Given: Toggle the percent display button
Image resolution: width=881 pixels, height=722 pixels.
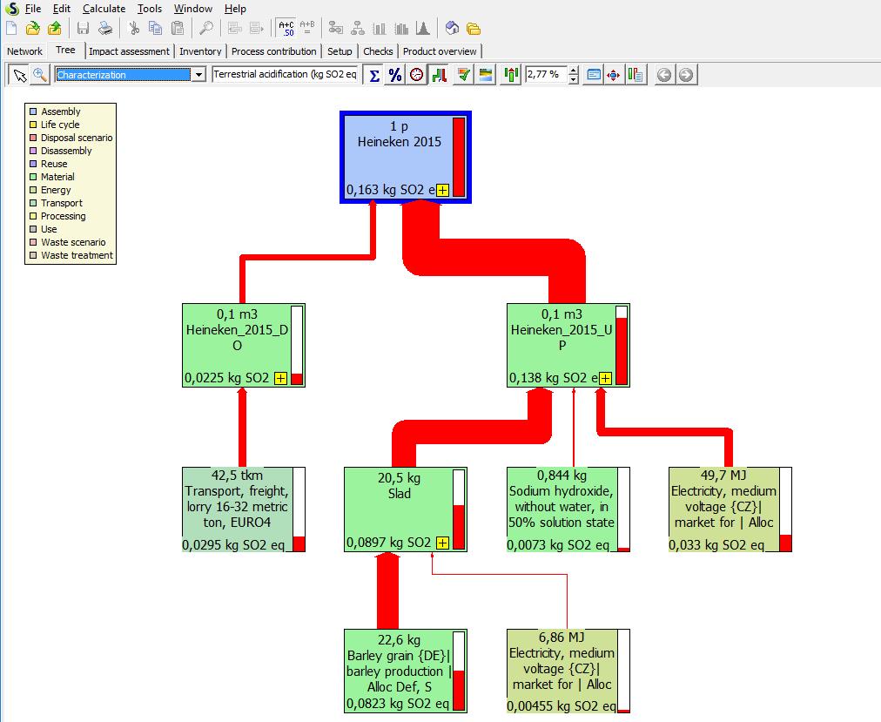Looking at the screenshot, I should (395, 75).
